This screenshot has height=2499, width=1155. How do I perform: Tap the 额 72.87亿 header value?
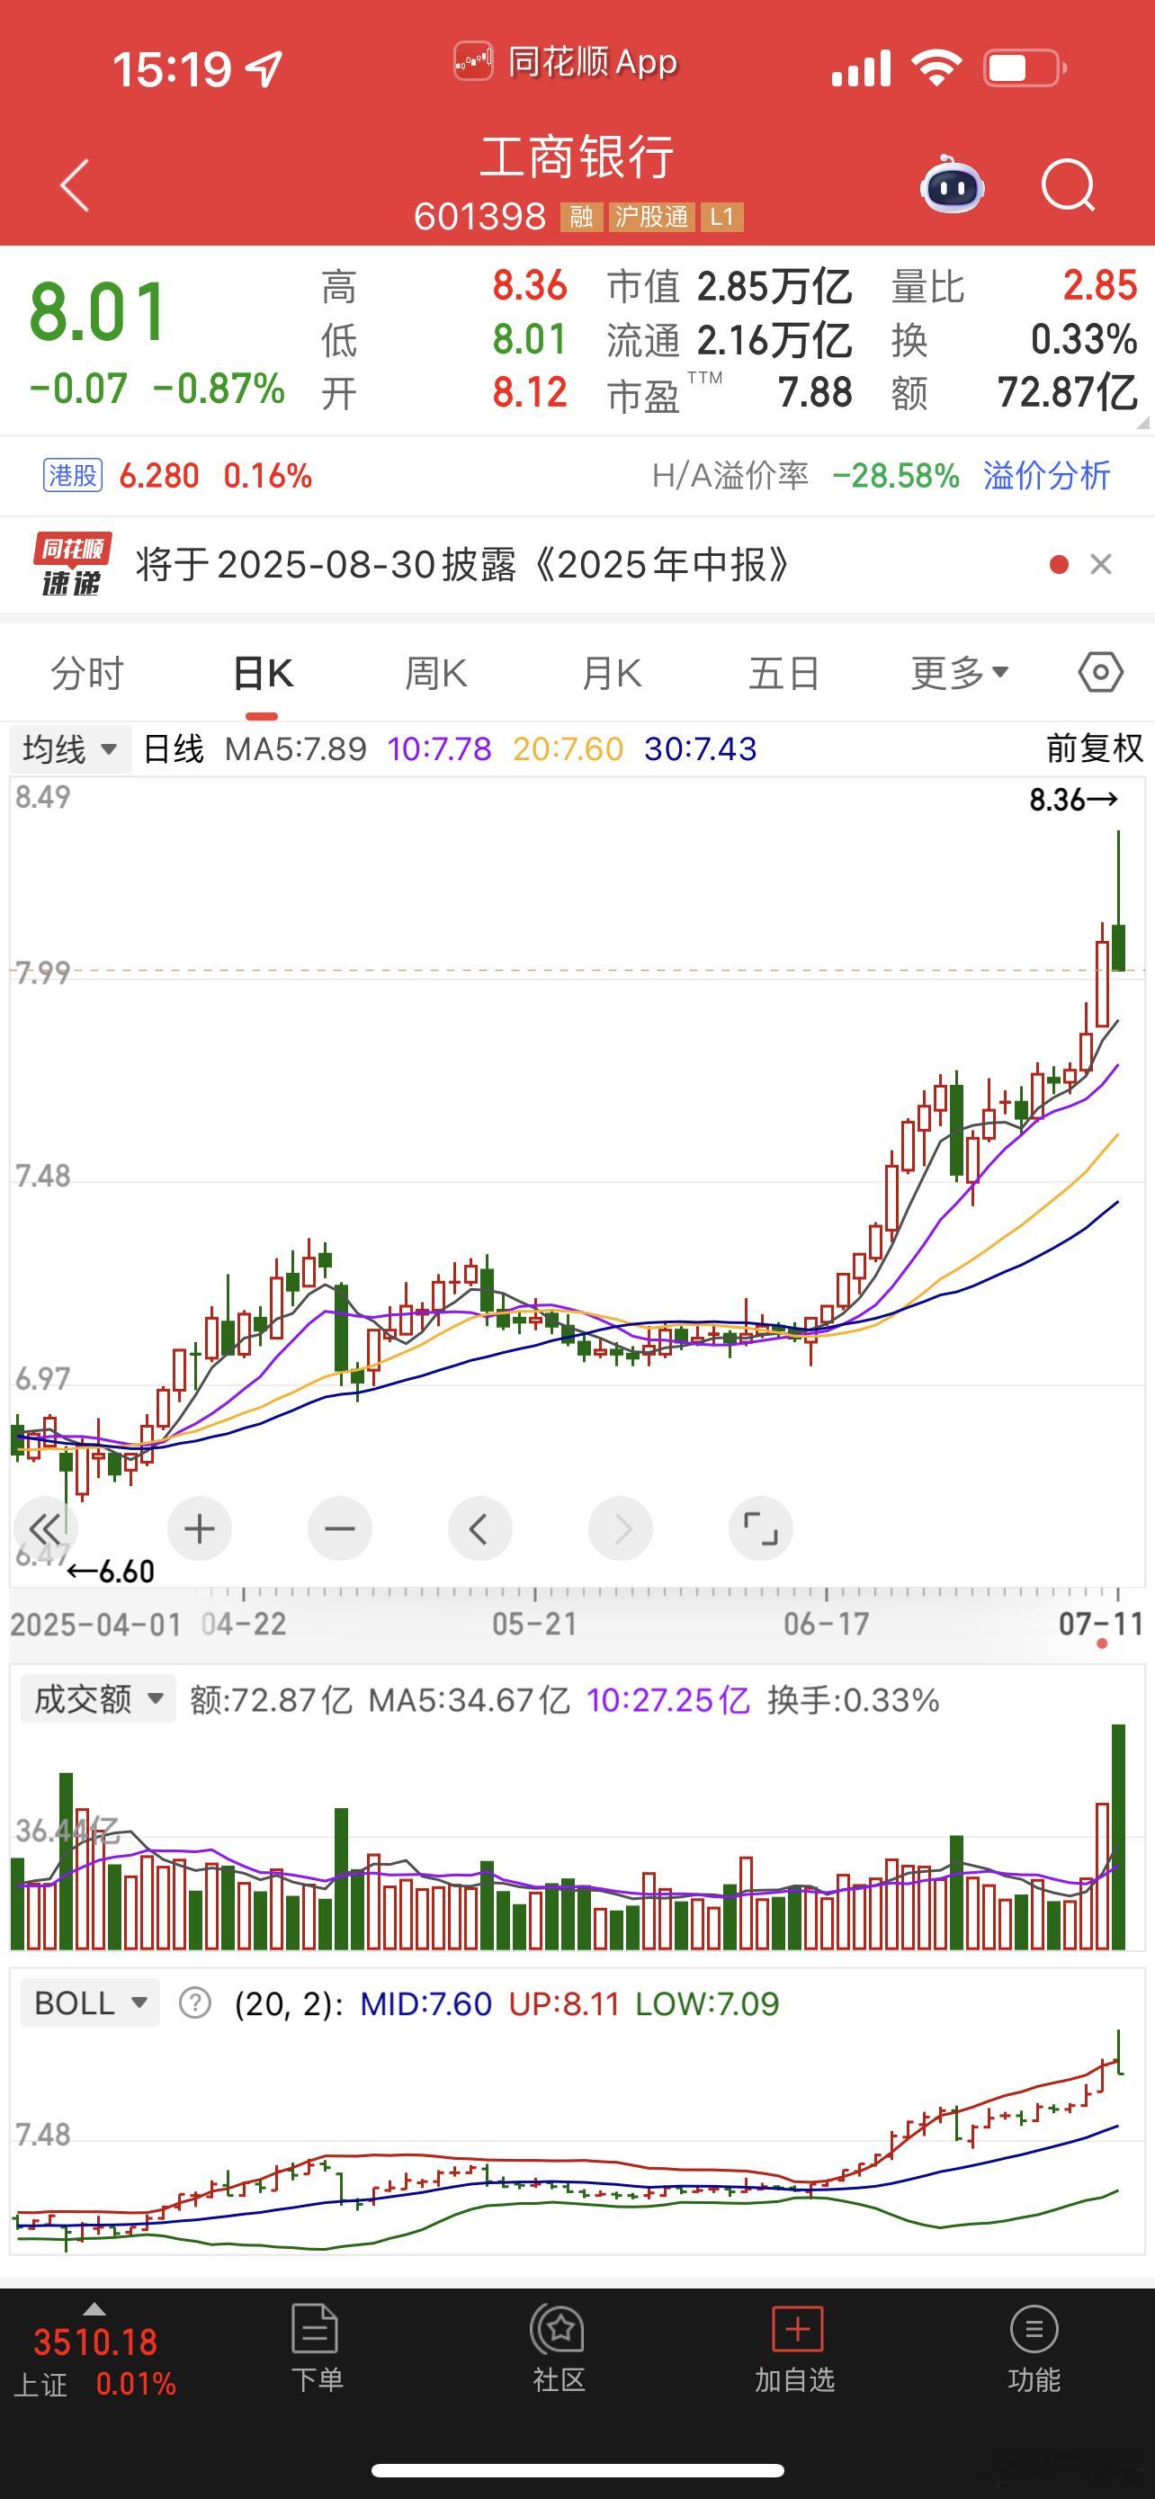click(1068, 393)
